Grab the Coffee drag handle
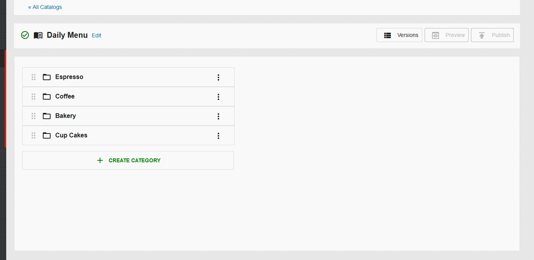534x260 pixels. pos(33,97)
